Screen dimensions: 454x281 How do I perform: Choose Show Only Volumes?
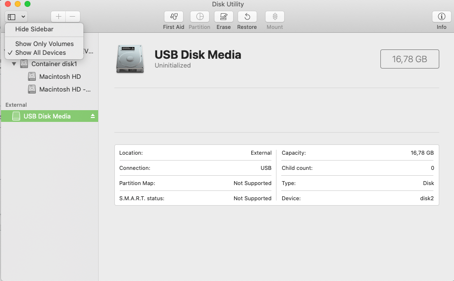pos(44,44)
